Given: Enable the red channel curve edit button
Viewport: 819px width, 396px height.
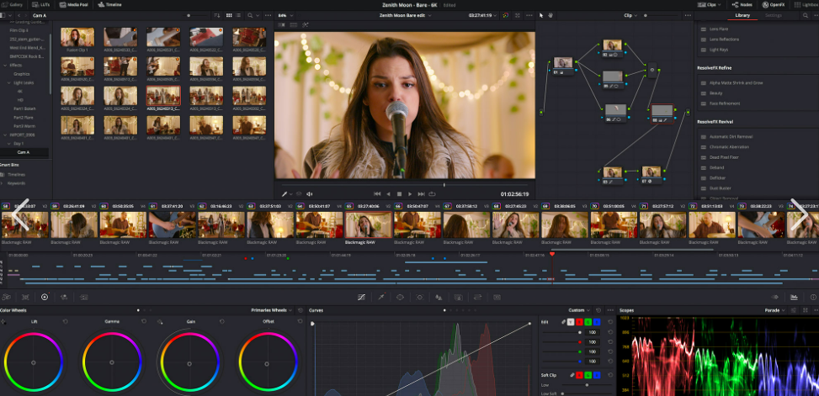Looking at the screenshot, I should click(x=579, y=322).
